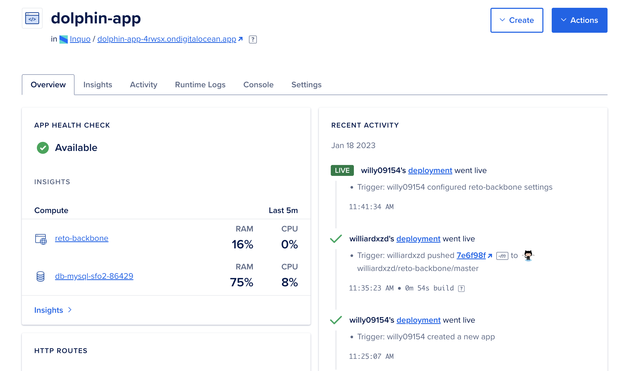
Task: Click the database icon beside db-mysql-sfo2-86429
Action: [x=41, y=276]
